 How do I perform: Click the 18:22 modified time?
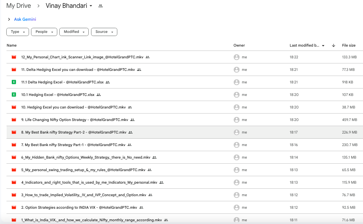[294, 57]
